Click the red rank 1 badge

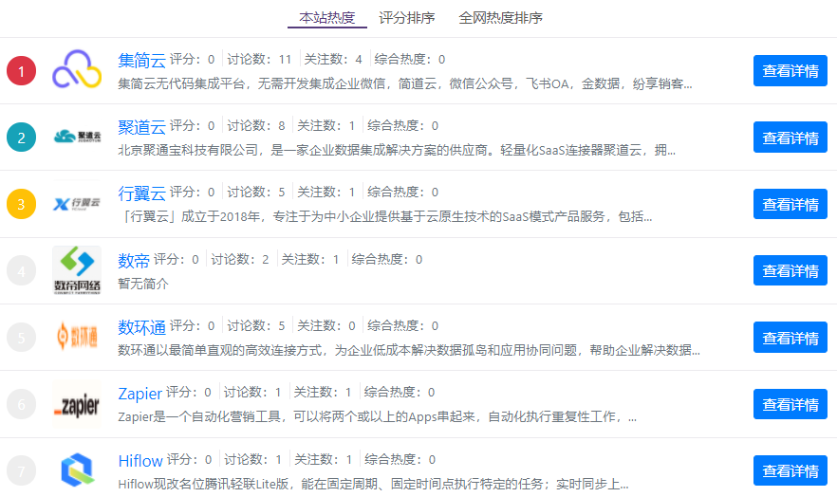(21, 71)
